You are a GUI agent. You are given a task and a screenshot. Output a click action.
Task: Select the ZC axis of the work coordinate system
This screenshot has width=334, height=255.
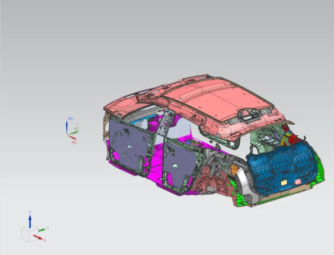(x=67, y=127)
